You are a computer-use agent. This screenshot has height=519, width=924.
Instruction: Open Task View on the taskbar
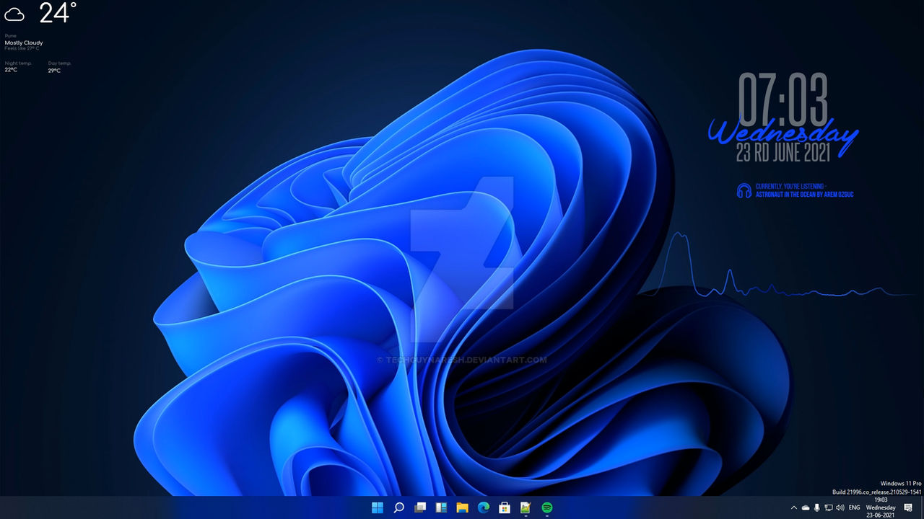click(x=419, y=507)
